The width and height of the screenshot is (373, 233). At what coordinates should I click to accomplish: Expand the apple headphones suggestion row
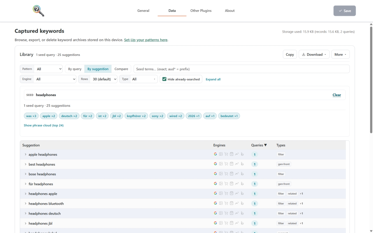(x=26, y=154)
